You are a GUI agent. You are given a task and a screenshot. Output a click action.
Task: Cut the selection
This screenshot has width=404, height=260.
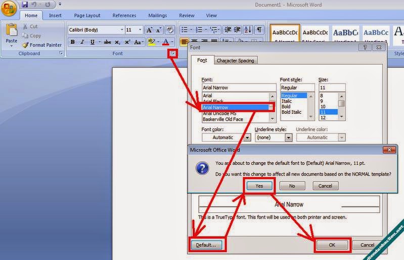click(x=30, y=26)
